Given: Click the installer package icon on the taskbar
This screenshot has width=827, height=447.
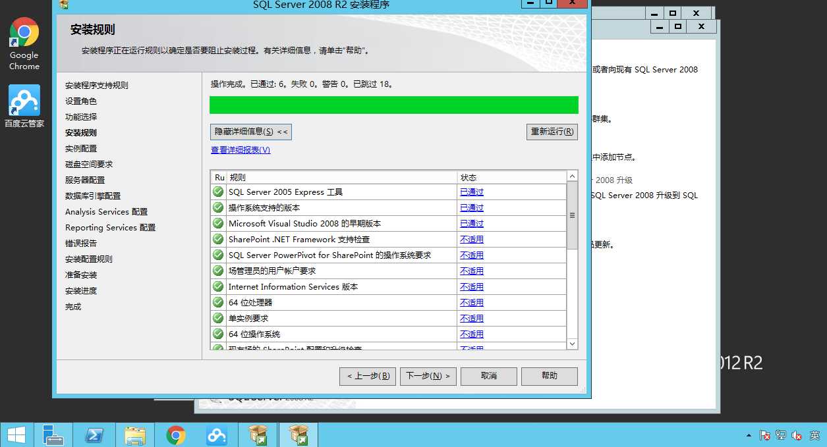Looking at the screenshot, I should coord(258,434).
